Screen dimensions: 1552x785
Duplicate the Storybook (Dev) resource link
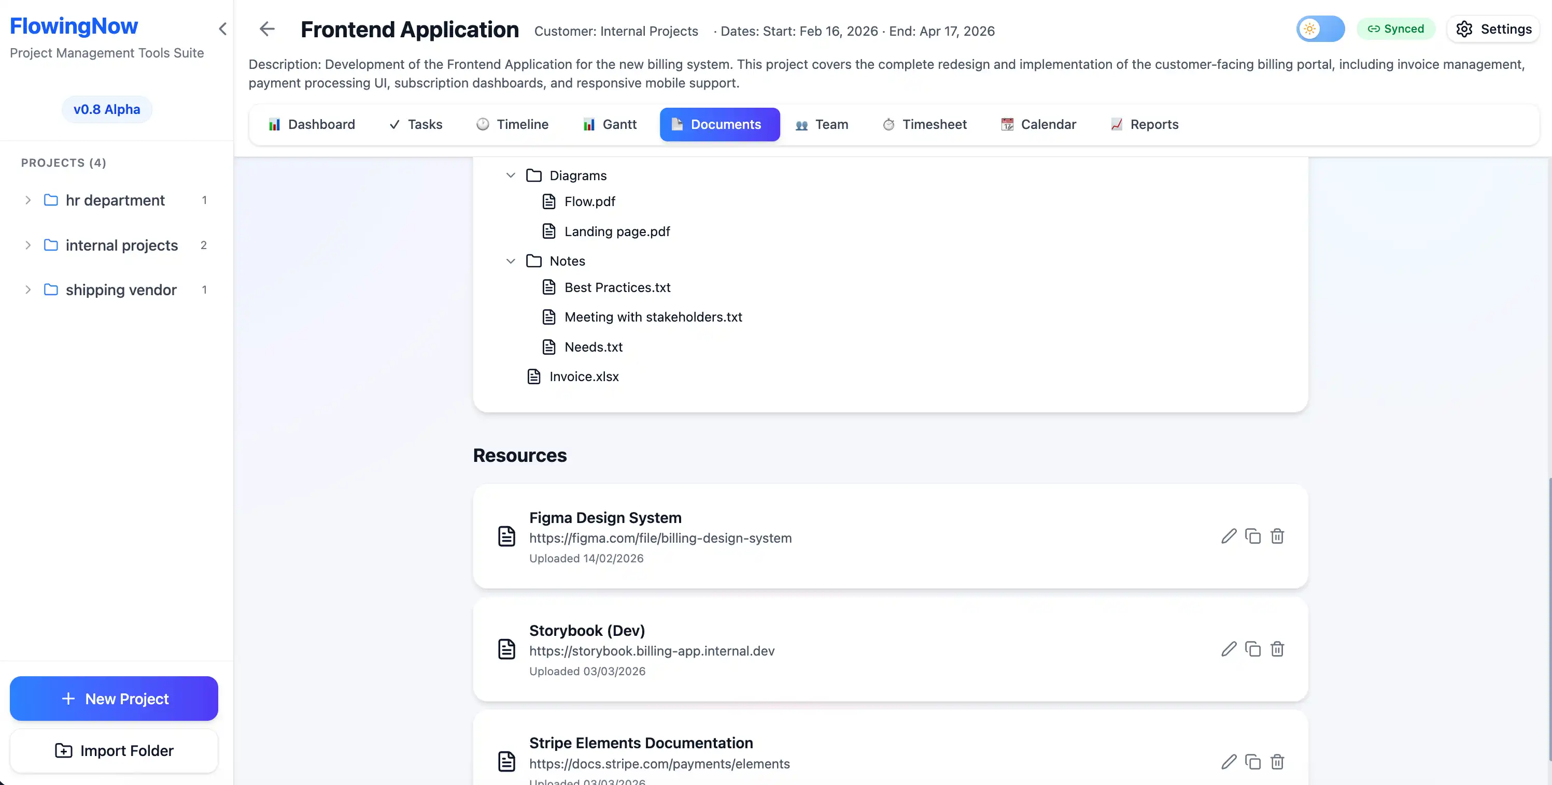click(1253, 649)
